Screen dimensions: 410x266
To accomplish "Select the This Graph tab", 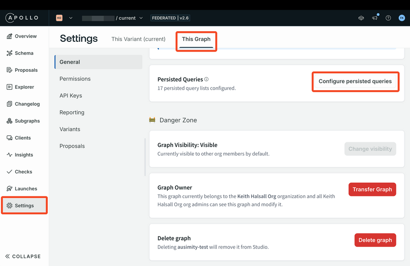I will (x=196, y=39).
